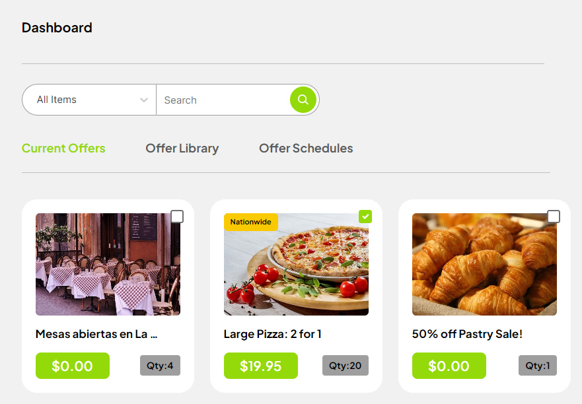Open the croissants pastry image
The image size is (582, 404).
coord(484,264)
